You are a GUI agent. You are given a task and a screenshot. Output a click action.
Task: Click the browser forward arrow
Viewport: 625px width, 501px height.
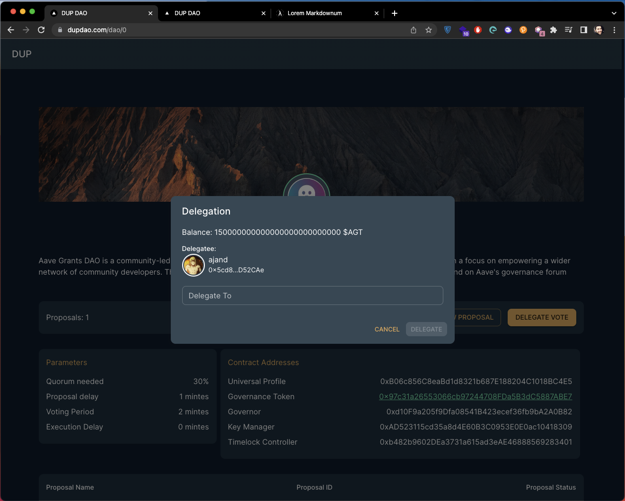tap(26, 30)
